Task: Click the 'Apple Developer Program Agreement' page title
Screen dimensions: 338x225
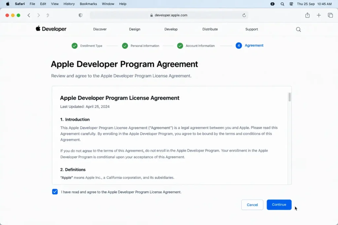Action: point(124,64)
